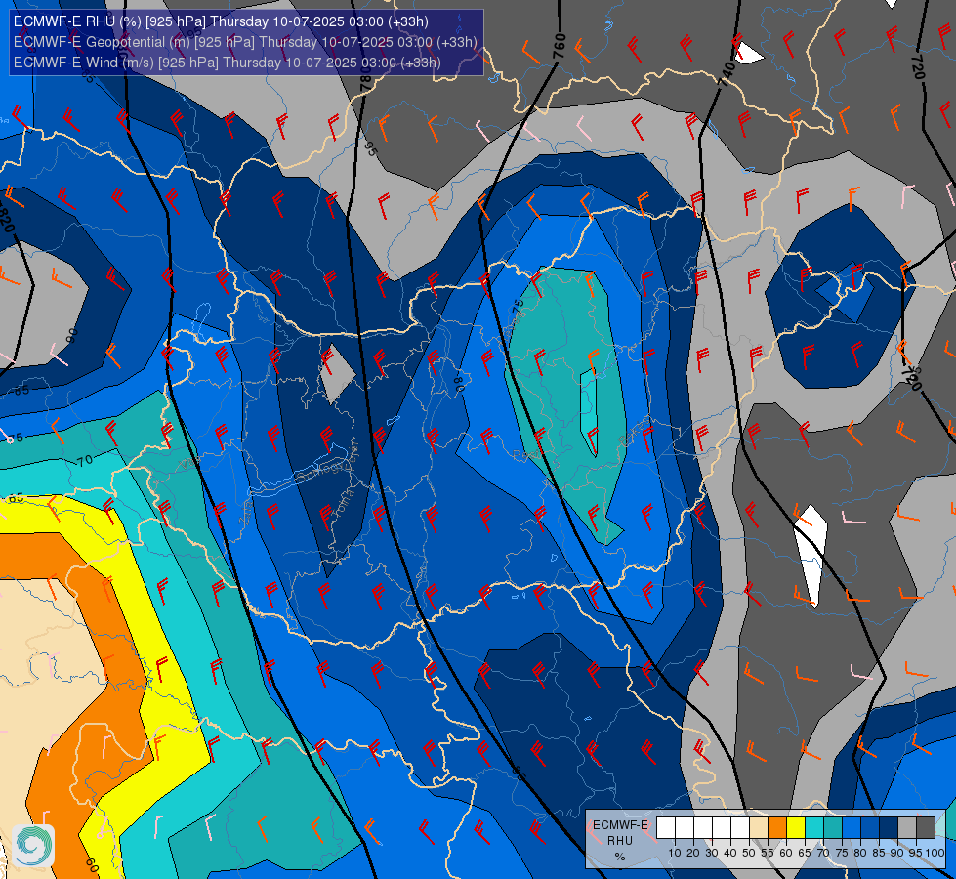Click the 740 geopotential contour label
956x879 pixels.
tap(727, 74)
